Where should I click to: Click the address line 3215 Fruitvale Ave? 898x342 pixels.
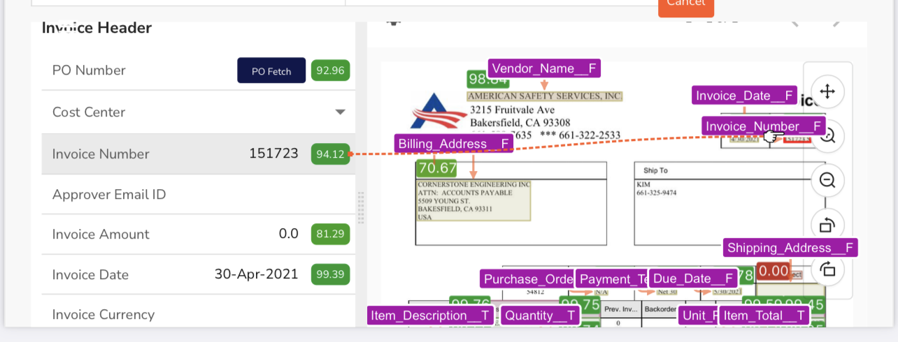click(x=512, y=110)
